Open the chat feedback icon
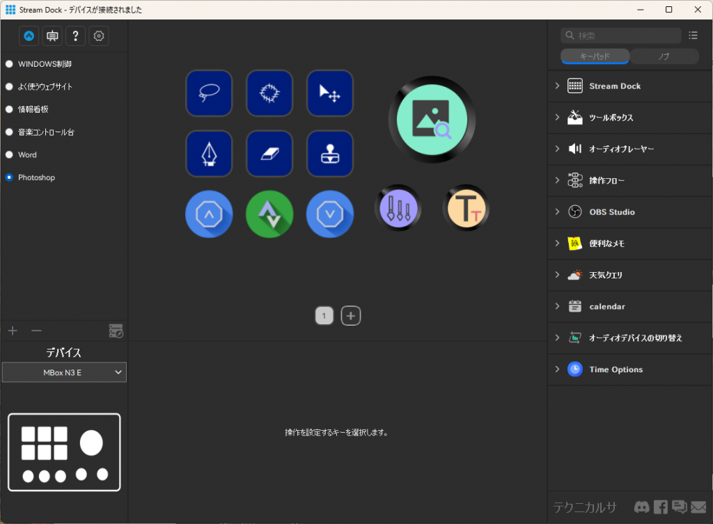713x524 pixels. (680, 507)
